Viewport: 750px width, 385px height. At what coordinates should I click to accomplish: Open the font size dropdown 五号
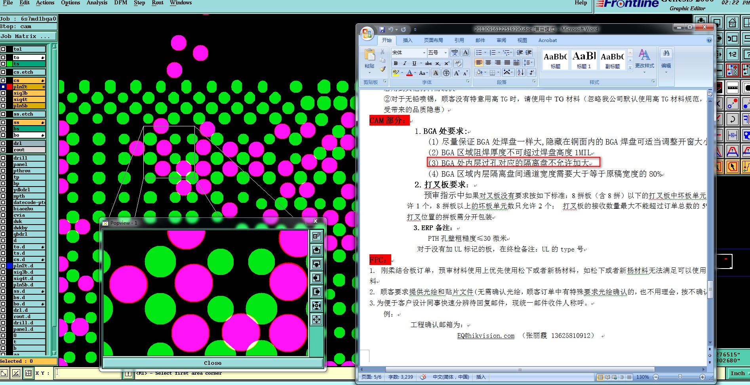tap(445, 53)
